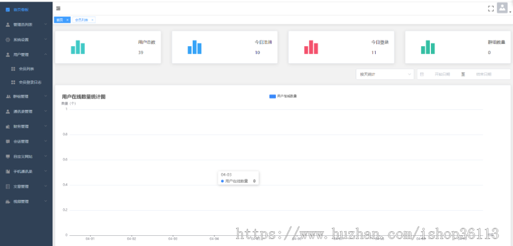Click the 首页看板 dashboard icon in sidebar
The image size is (513, 246).
click(x=8, y=10)
